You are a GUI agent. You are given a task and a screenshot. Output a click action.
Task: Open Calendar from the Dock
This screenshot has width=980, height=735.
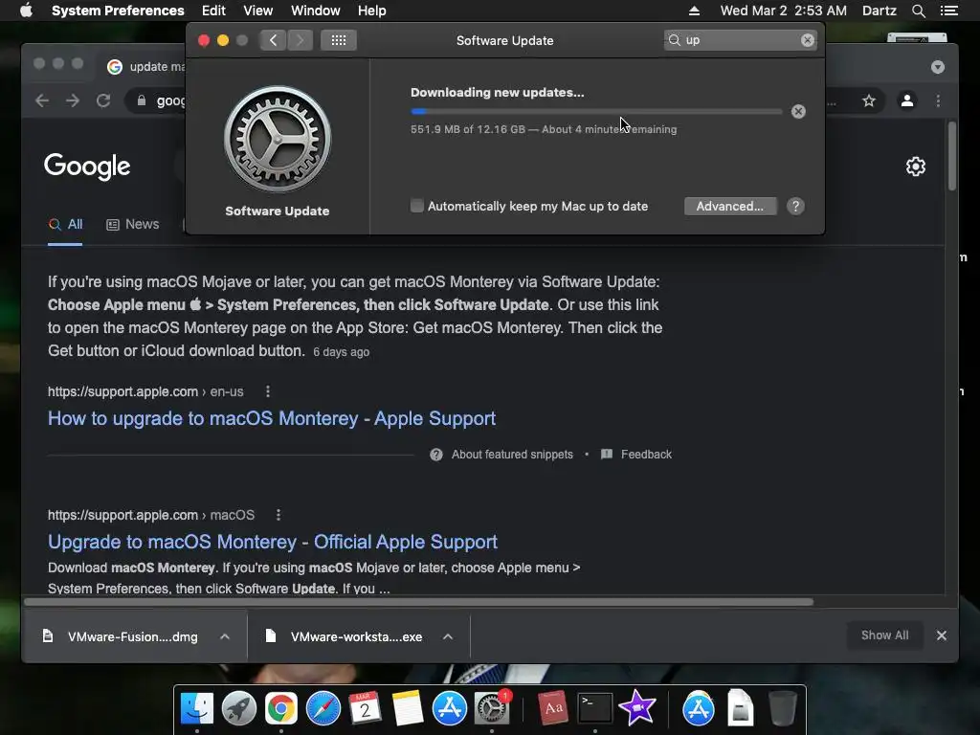click(365, 708)
